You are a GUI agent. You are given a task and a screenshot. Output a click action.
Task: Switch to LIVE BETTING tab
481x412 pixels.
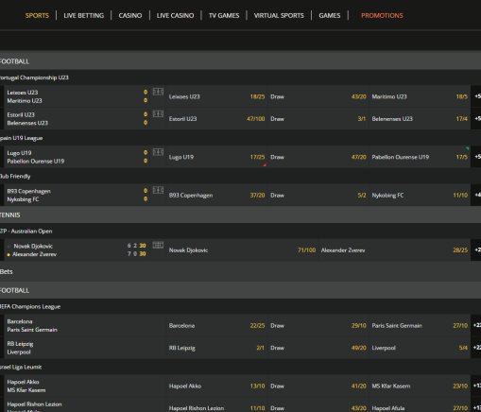tap(83, 15)
